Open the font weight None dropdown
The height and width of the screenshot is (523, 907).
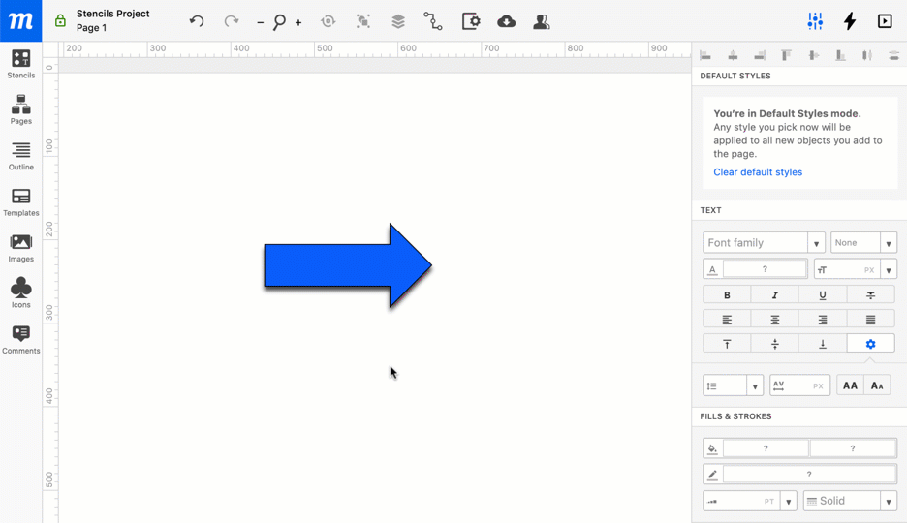[x=863, y=243]
